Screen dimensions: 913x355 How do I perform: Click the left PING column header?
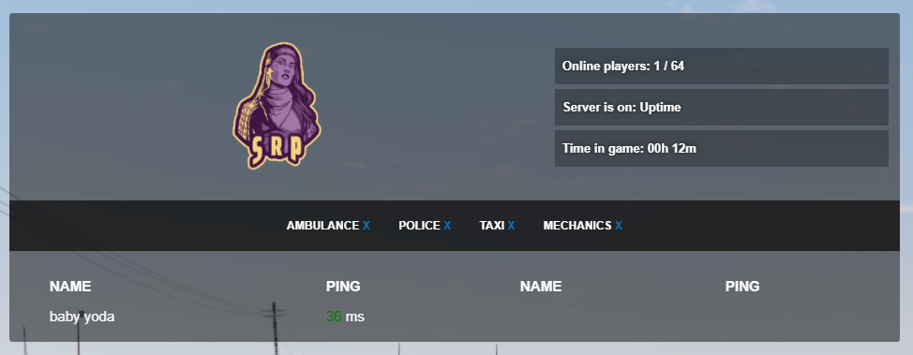coord(343,287)
